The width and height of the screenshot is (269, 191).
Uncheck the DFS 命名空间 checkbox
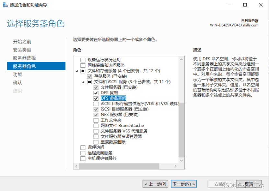tap(96, 98)
